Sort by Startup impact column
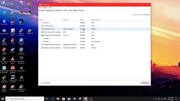This screenshot has width=180, height=101. tap(96, 20)
